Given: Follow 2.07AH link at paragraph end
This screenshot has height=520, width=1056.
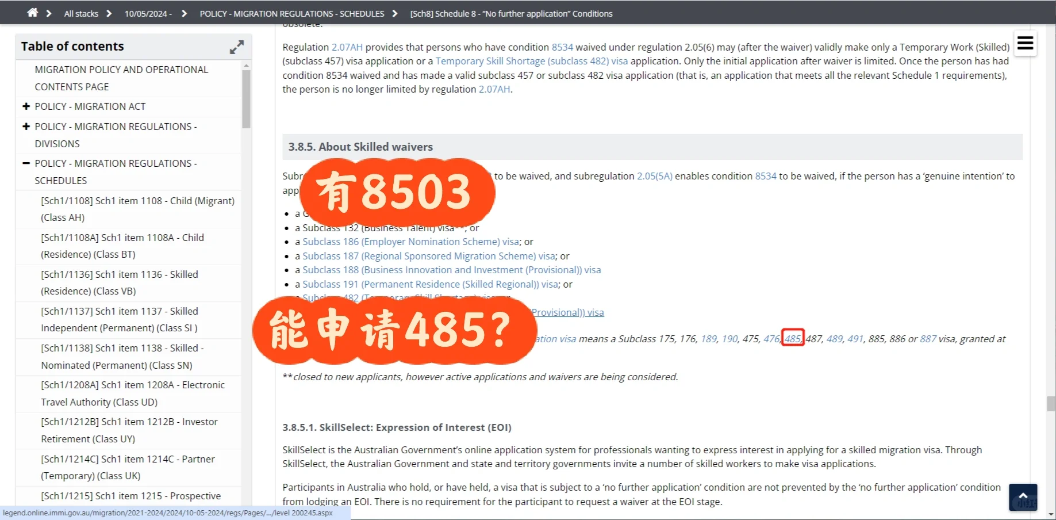Looking at the screenshot, I should click(494, 89).
